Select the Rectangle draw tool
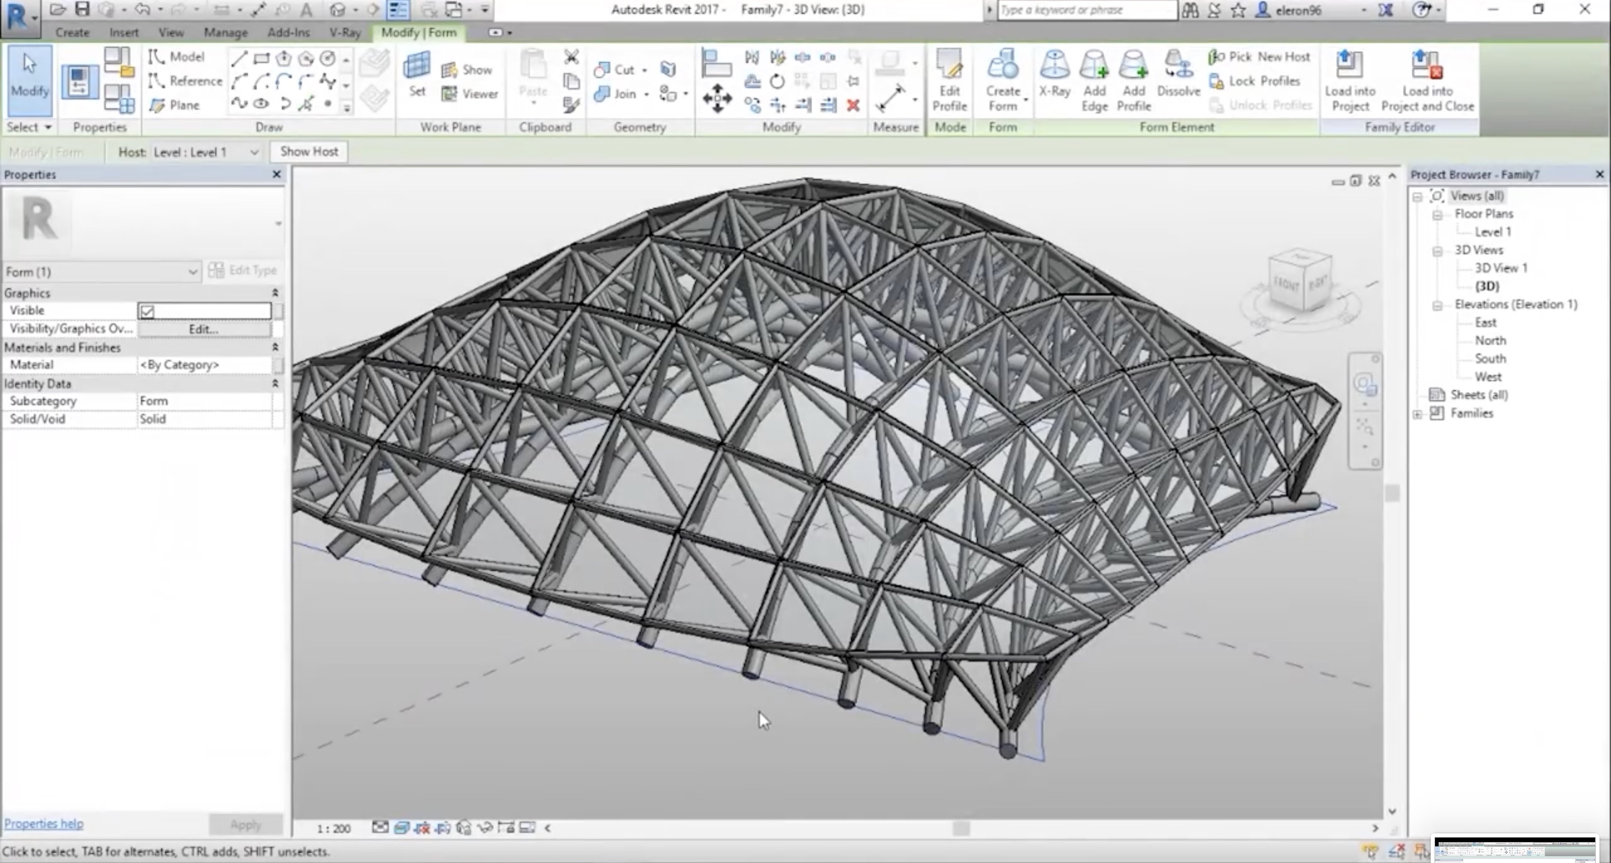 [x=261, y=59]
